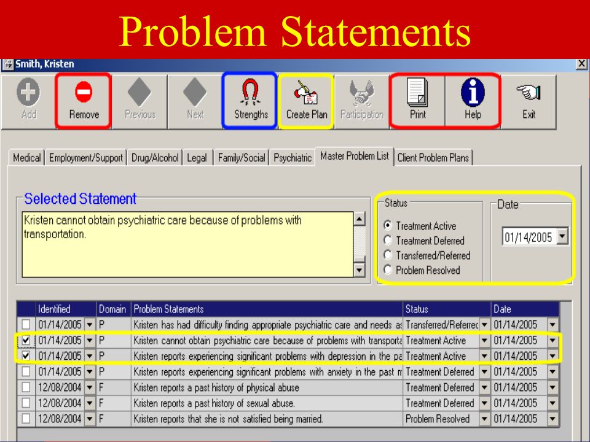Open status dropdown for anxiety row
This screenshot has height=442, width=590.
484,371
